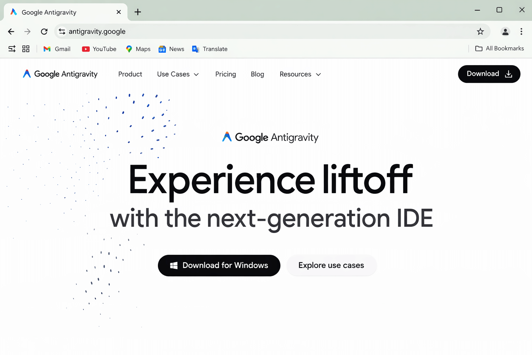Click Download for Windows
The width and height of the screenshot is (532, 355).
219,266
